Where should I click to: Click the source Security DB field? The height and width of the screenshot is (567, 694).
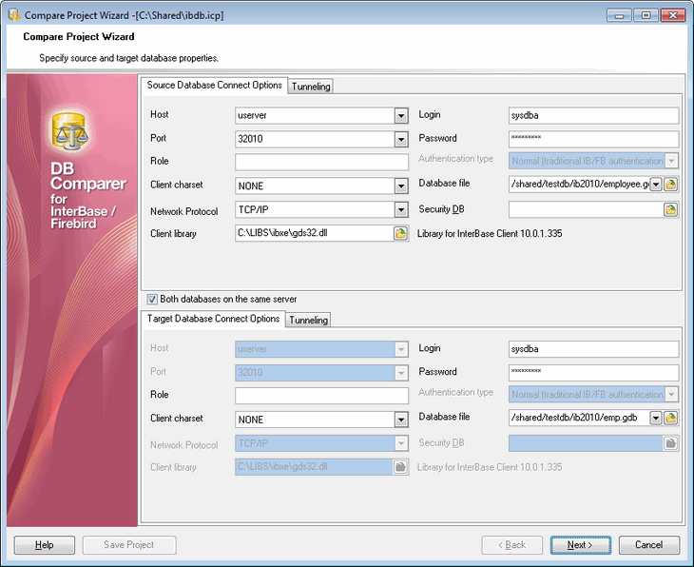586,209
